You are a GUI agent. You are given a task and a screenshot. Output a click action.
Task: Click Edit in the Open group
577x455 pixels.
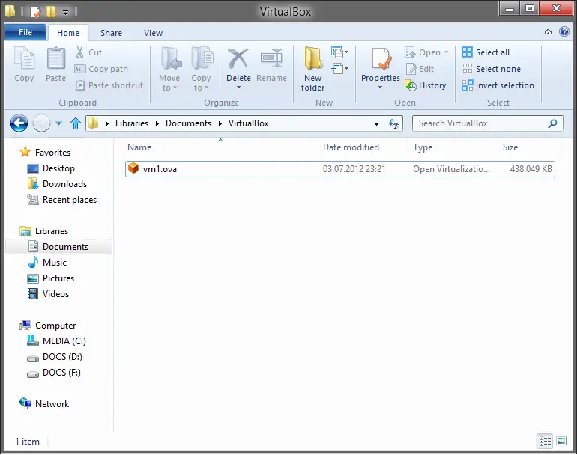point(420,69)
